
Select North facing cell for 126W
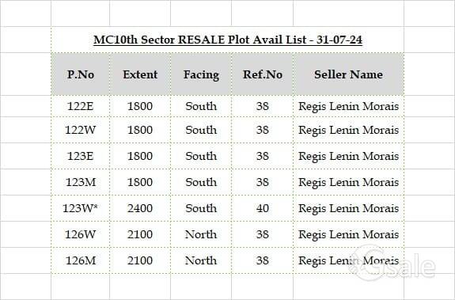pyautogui.click(x=201, y=234)
